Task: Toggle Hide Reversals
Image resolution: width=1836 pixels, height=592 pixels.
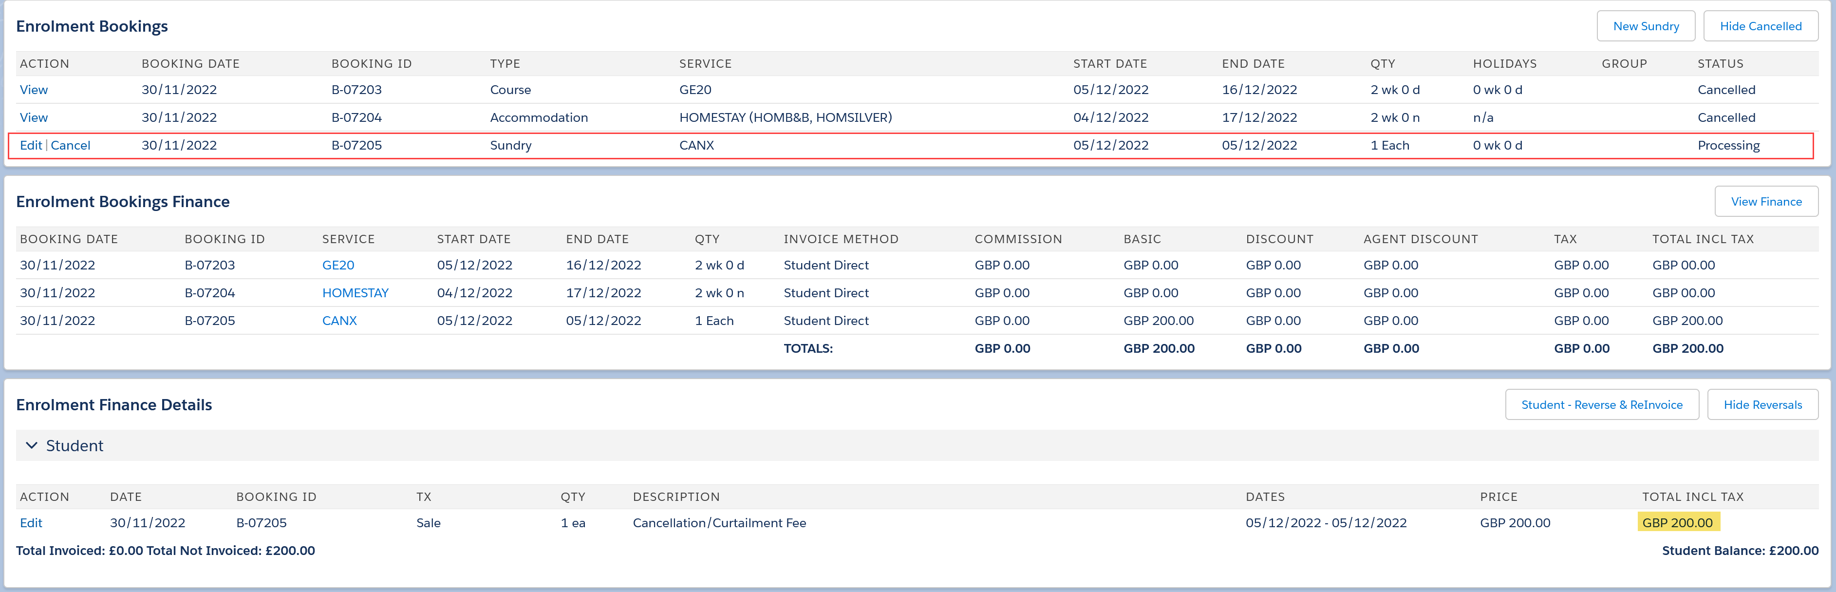Action: coord(1762,405)
